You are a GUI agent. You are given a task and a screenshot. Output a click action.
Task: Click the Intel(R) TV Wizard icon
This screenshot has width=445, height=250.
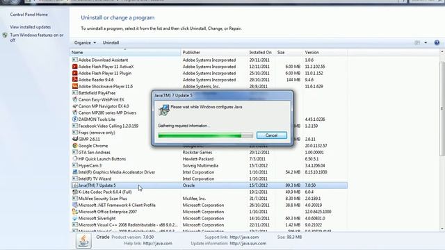(x=74, y=178)
